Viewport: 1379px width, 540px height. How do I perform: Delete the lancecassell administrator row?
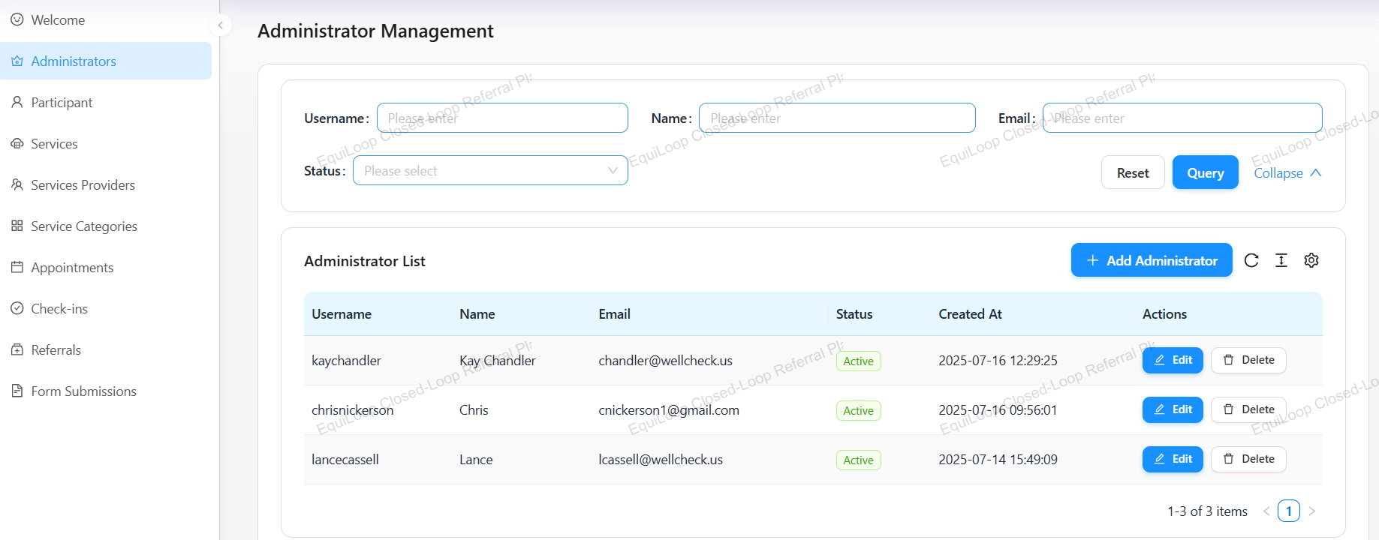tap(1248, 459)
